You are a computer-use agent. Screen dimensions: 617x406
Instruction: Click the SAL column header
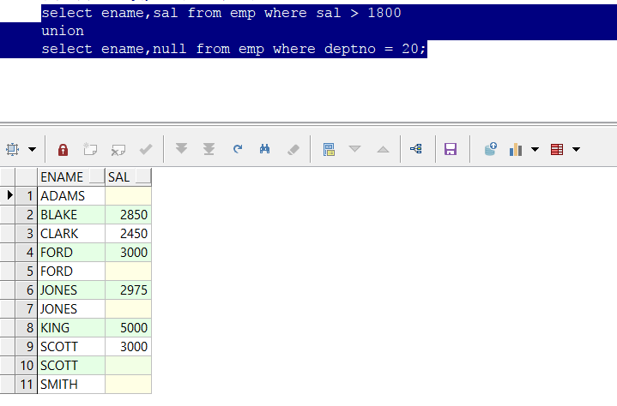point(128,177)
